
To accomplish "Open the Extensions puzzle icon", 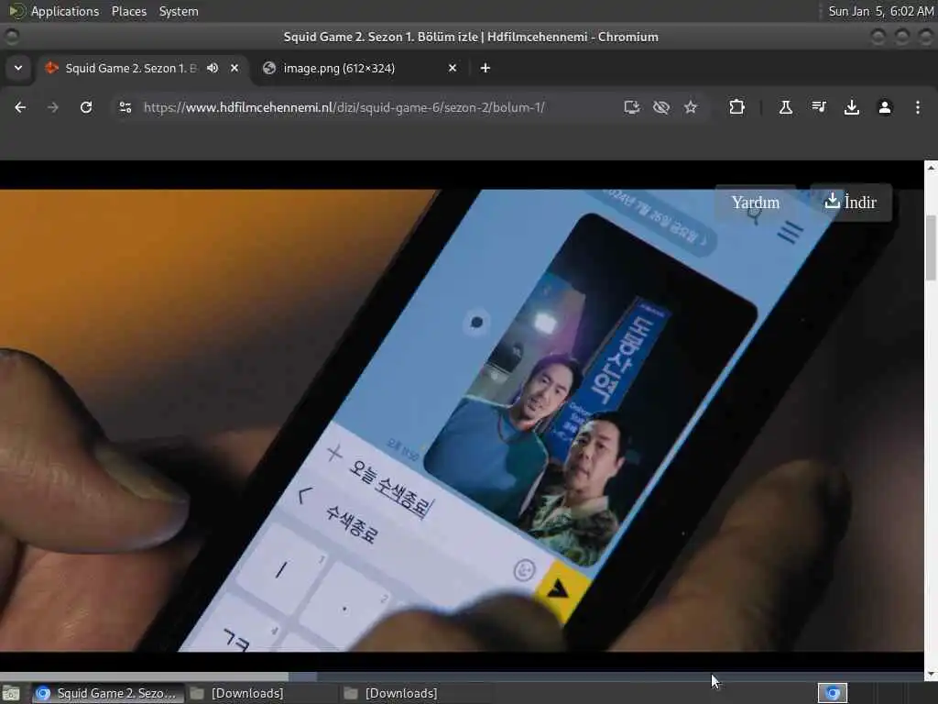I will tap(737, 107).
